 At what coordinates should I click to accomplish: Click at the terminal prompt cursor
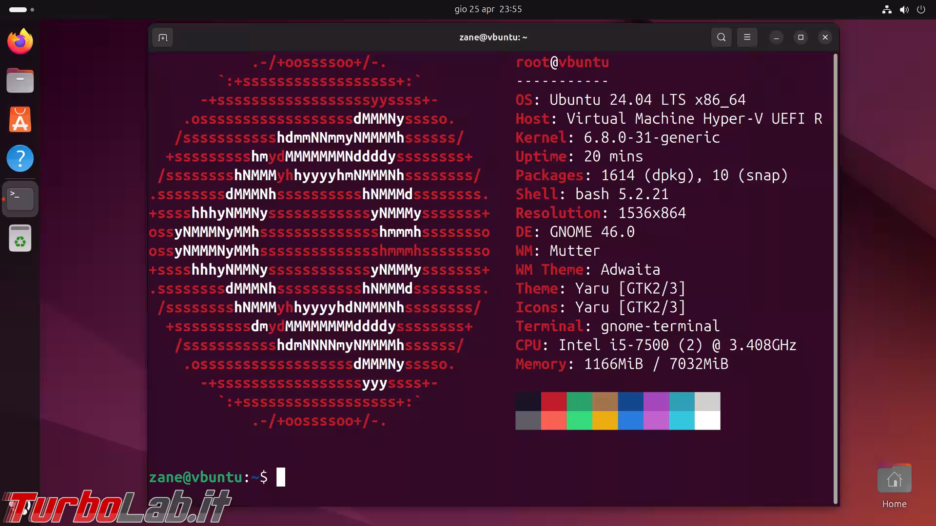281,477
